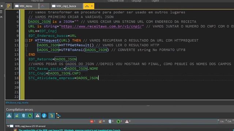Switch to the WIN_Menu tab
234x131 pixels.
26,6
